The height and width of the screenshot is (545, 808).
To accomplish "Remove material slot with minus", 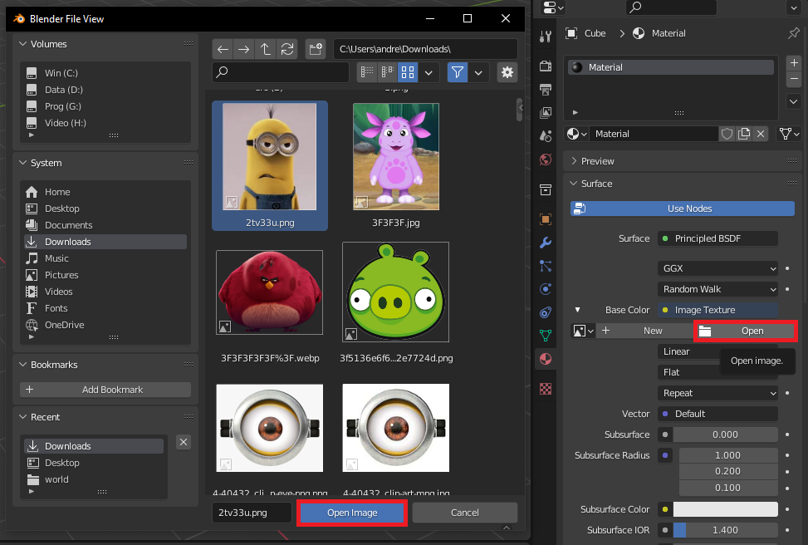I will click(794, 79).
